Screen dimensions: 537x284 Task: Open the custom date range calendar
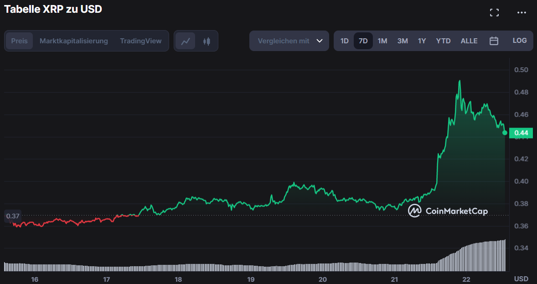coord(494,41)
